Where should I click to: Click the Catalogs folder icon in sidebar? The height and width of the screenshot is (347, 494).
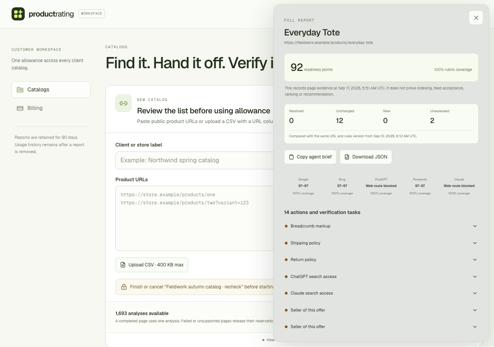tap(20, 89)
